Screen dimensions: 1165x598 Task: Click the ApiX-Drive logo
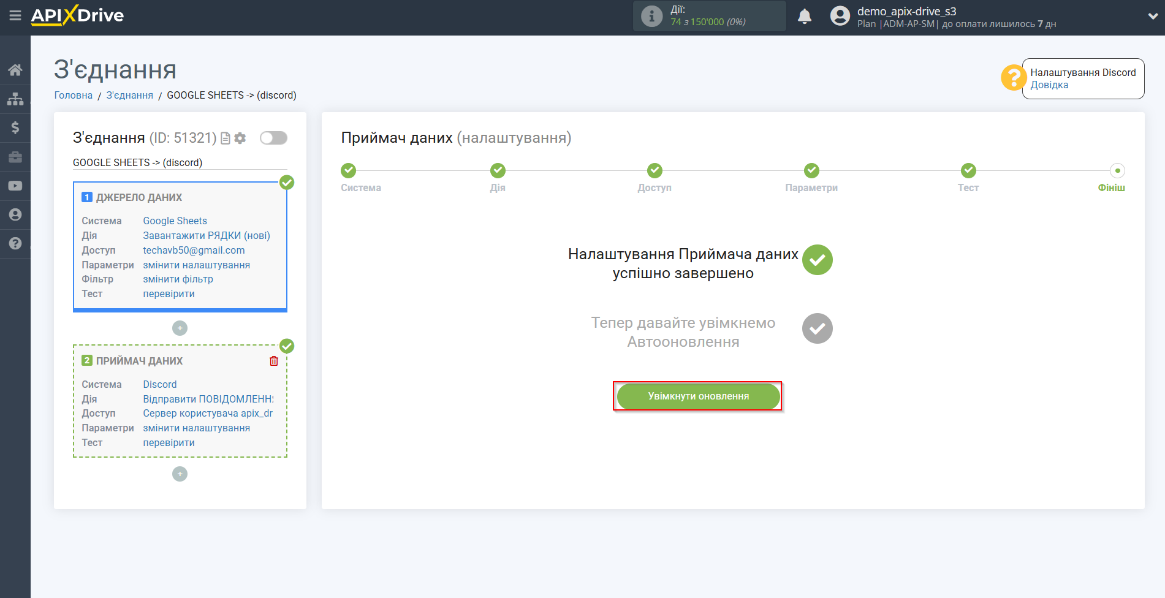[x=77, y=15]
